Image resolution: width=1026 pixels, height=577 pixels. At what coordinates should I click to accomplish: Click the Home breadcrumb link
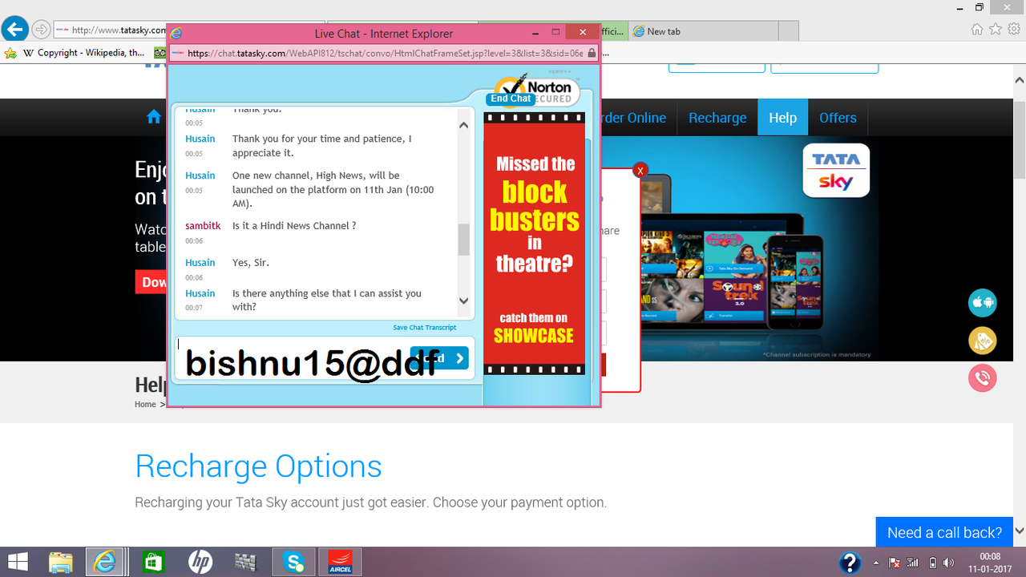145,405
